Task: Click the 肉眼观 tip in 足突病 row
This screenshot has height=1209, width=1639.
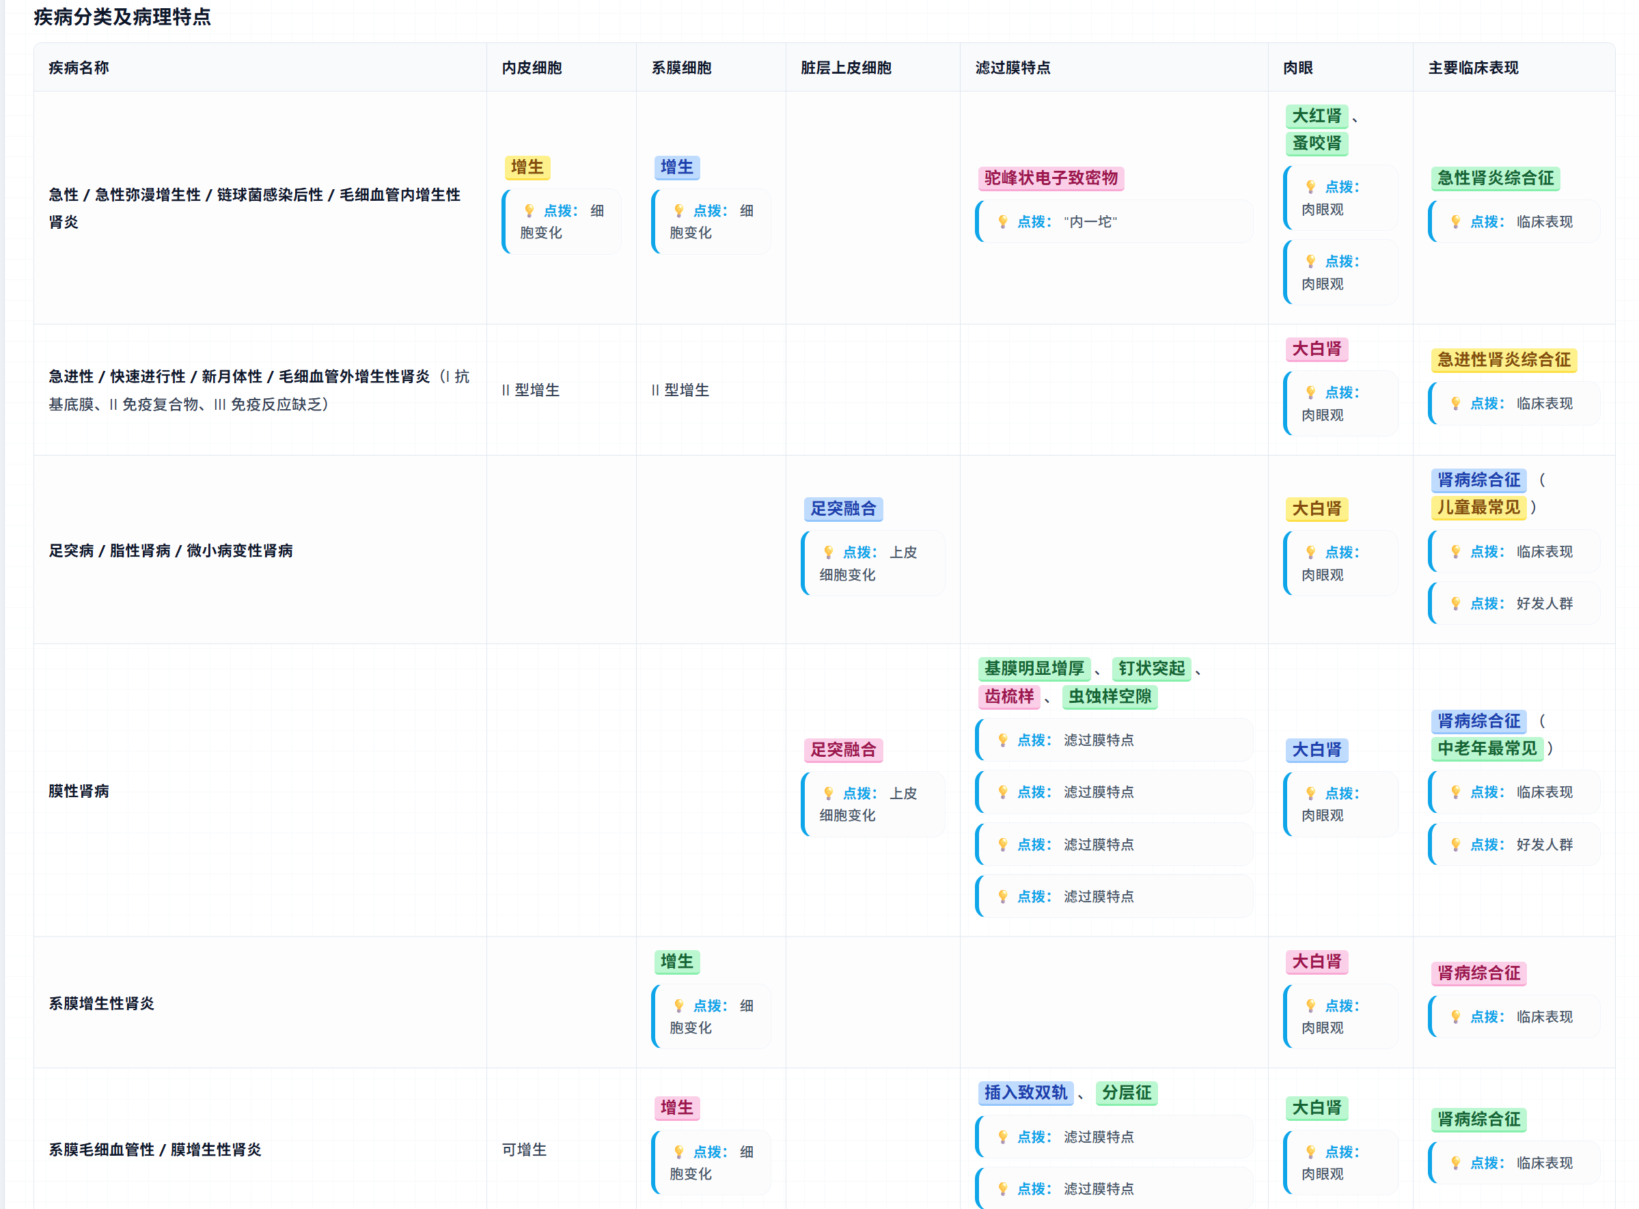Action: (x=1340, y=564)
